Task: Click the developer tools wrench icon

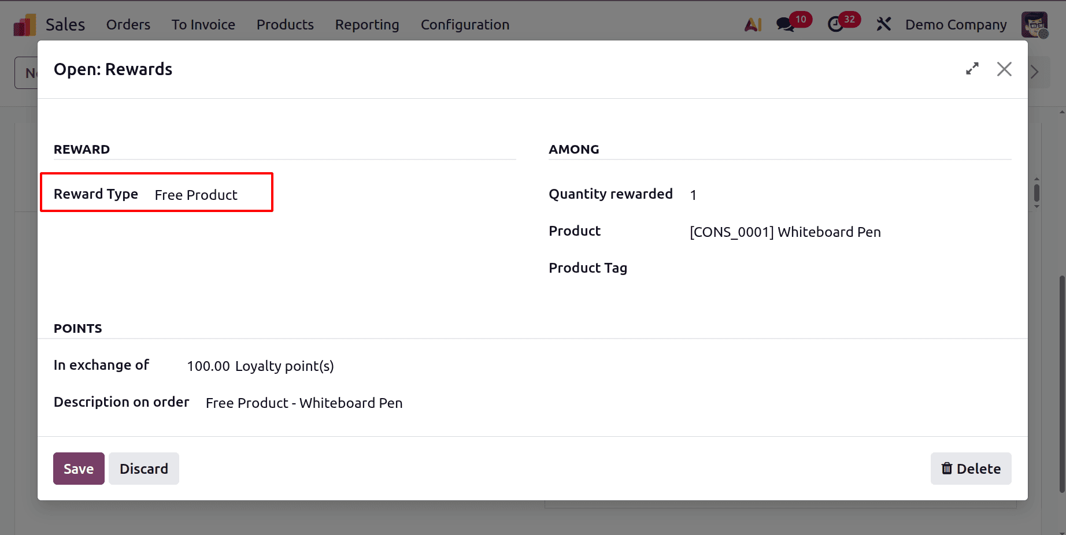Action: tap(884, 24)
